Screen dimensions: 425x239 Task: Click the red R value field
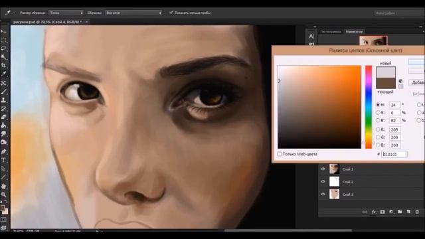[x=394, y=129]
